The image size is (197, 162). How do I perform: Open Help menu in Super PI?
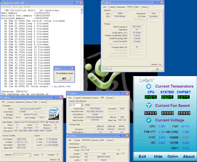pyautogui.click(x=27, y=7)
